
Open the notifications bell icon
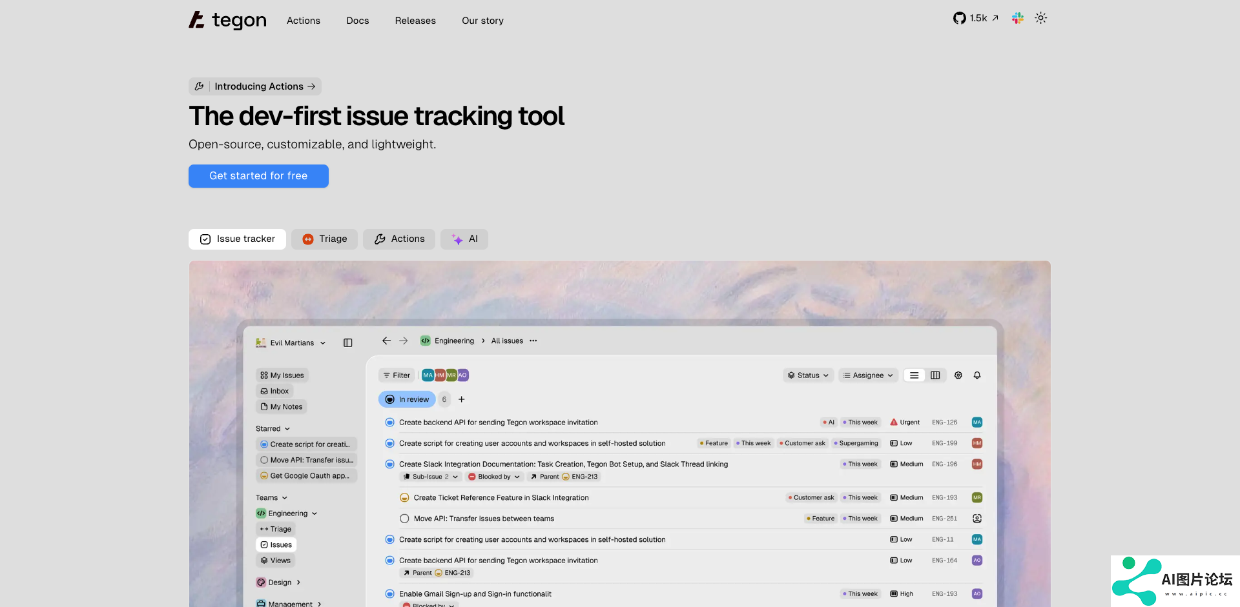tap(977, 375)
